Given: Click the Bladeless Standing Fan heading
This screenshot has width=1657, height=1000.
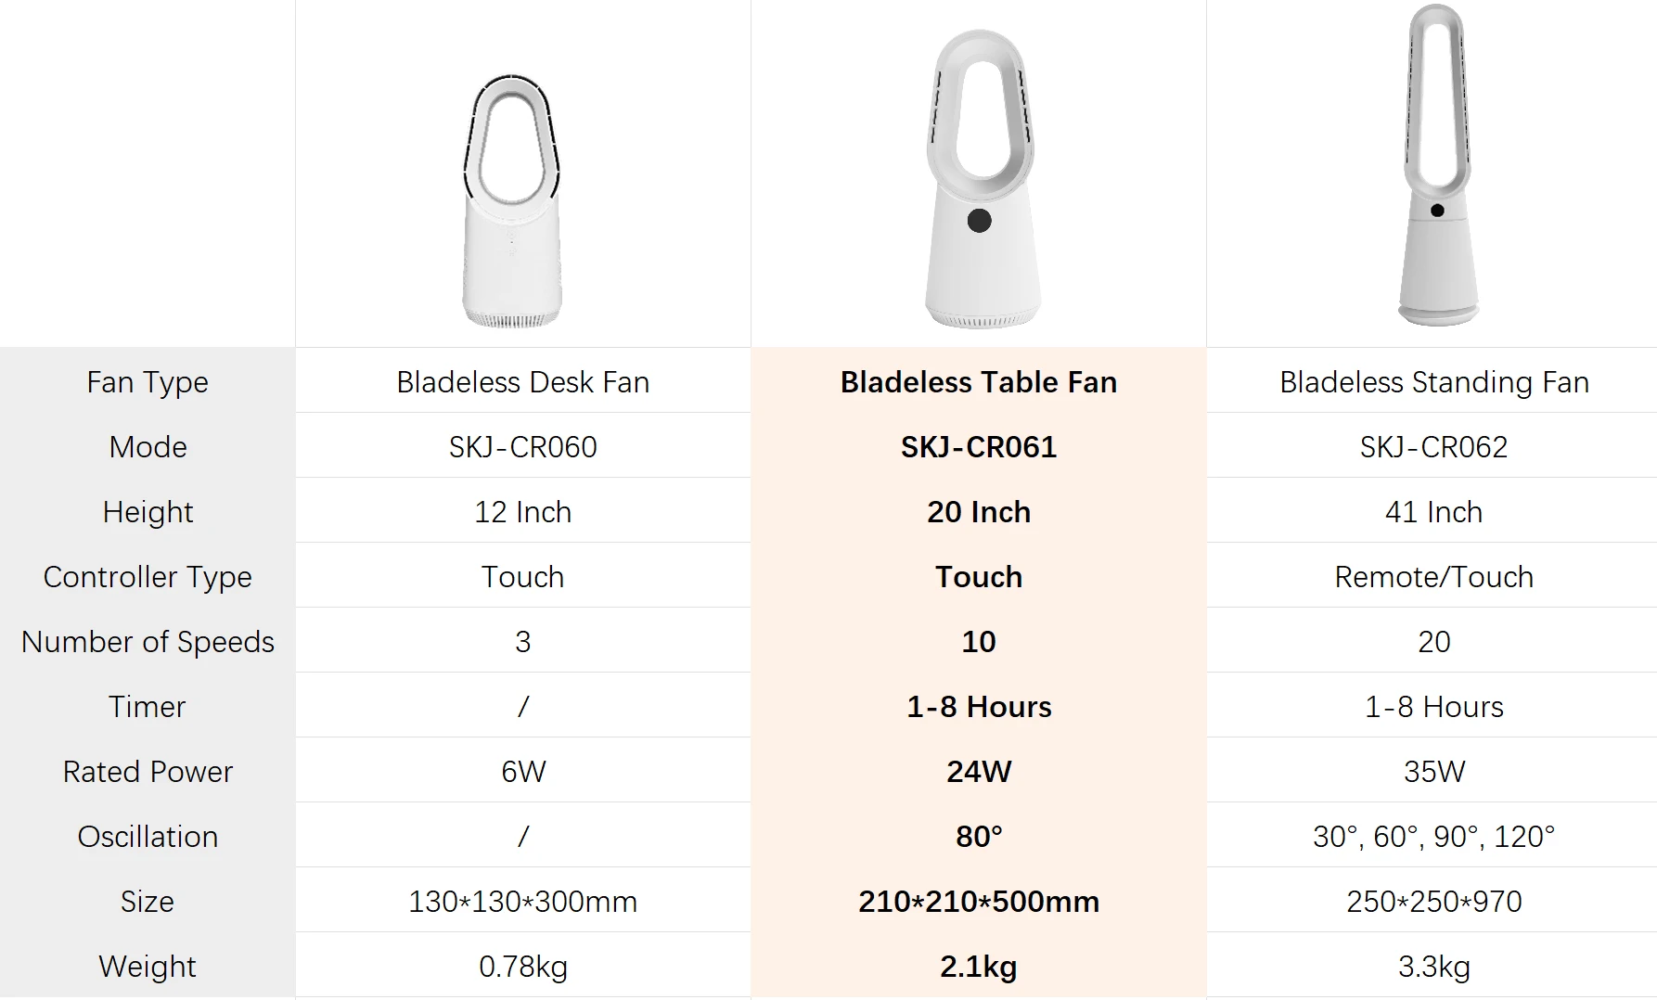Looking at the screenshot, I should (x=1433, y=382).
